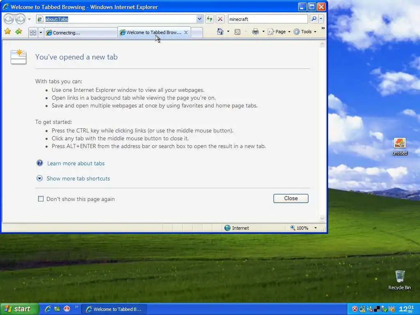
Task: Open the Quick Tabs grid view
Action: (x=33, y=33)
